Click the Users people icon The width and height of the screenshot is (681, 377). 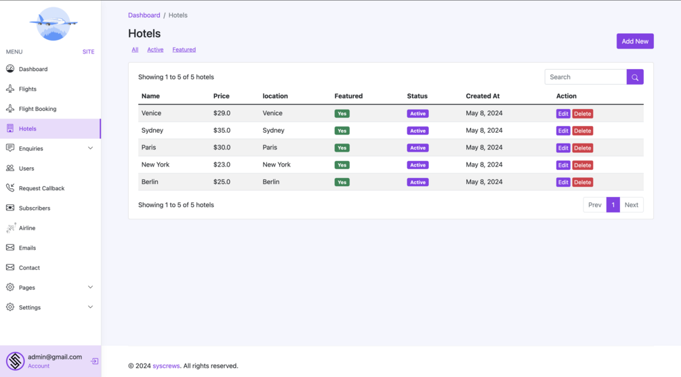10,168
